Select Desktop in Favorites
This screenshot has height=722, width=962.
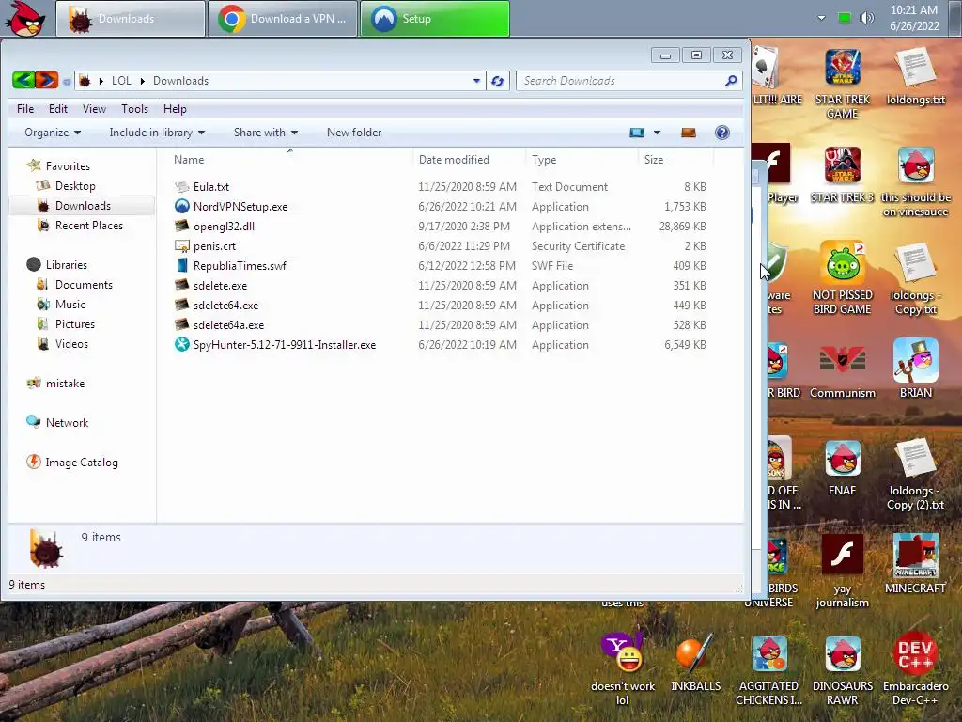coord(75,186)
